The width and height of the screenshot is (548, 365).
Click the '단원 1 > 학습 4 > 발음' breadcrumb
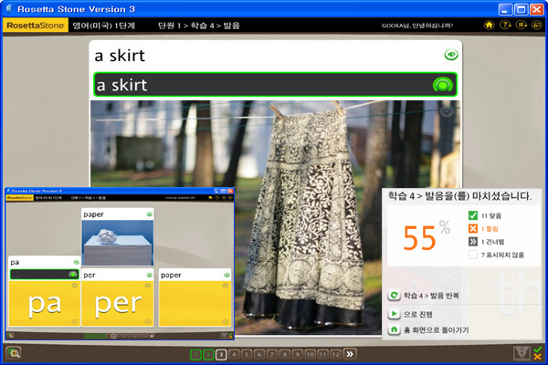[199, 26]
